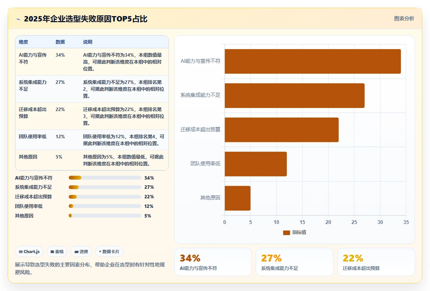Click x-axis tick label 35
Screen dimensions: 430x291
406,222
